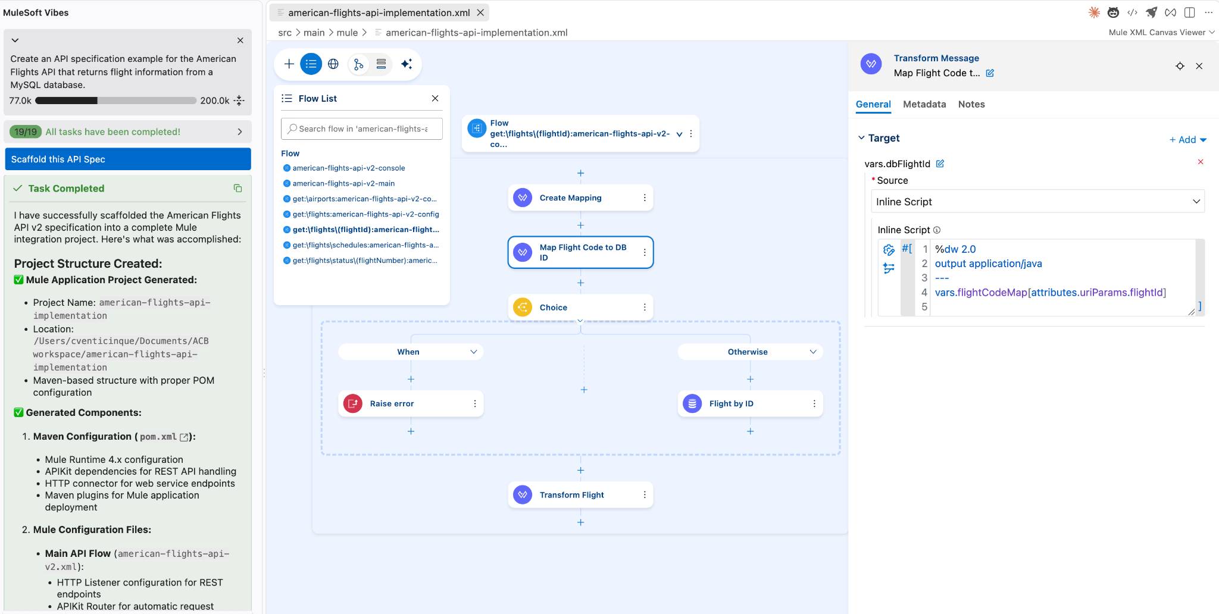The image size is (1219, 614).
Task: Edit the vars.dbFlightId target name
Action: 940,164
